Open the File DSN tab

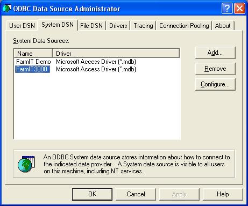tap(91, 26)
